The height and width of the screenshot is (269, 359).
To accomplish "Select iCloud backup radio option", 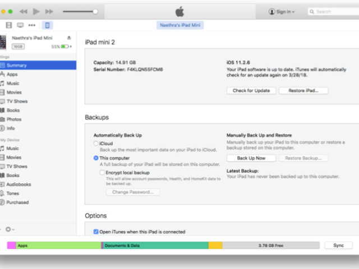I will tap(96, 143).
